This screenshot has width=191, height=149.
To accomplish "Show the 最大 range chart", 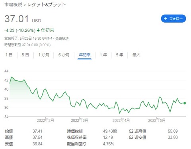I will [136, 55].
